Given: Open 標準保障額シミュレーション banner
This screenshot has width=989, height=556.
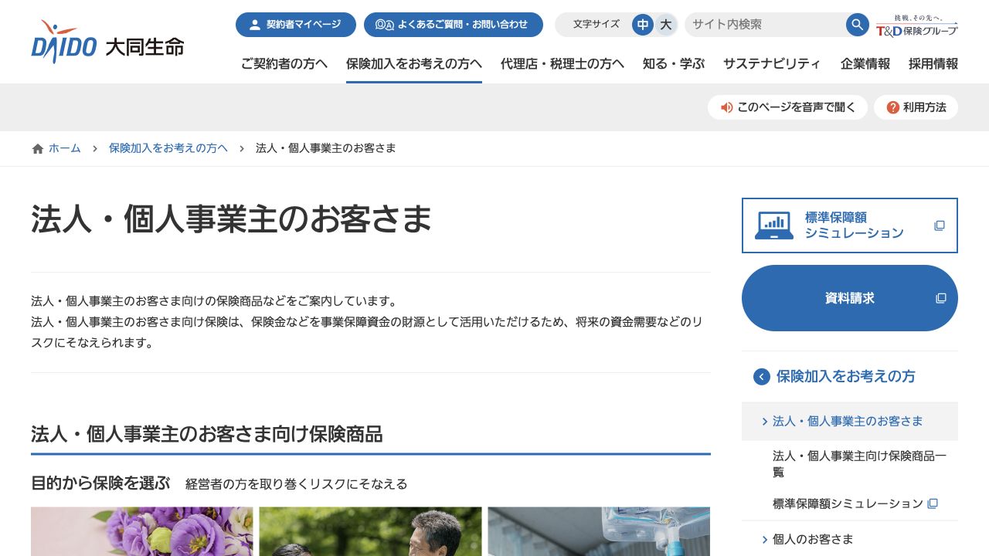Looking at the screenshot, I should point(850,225).
